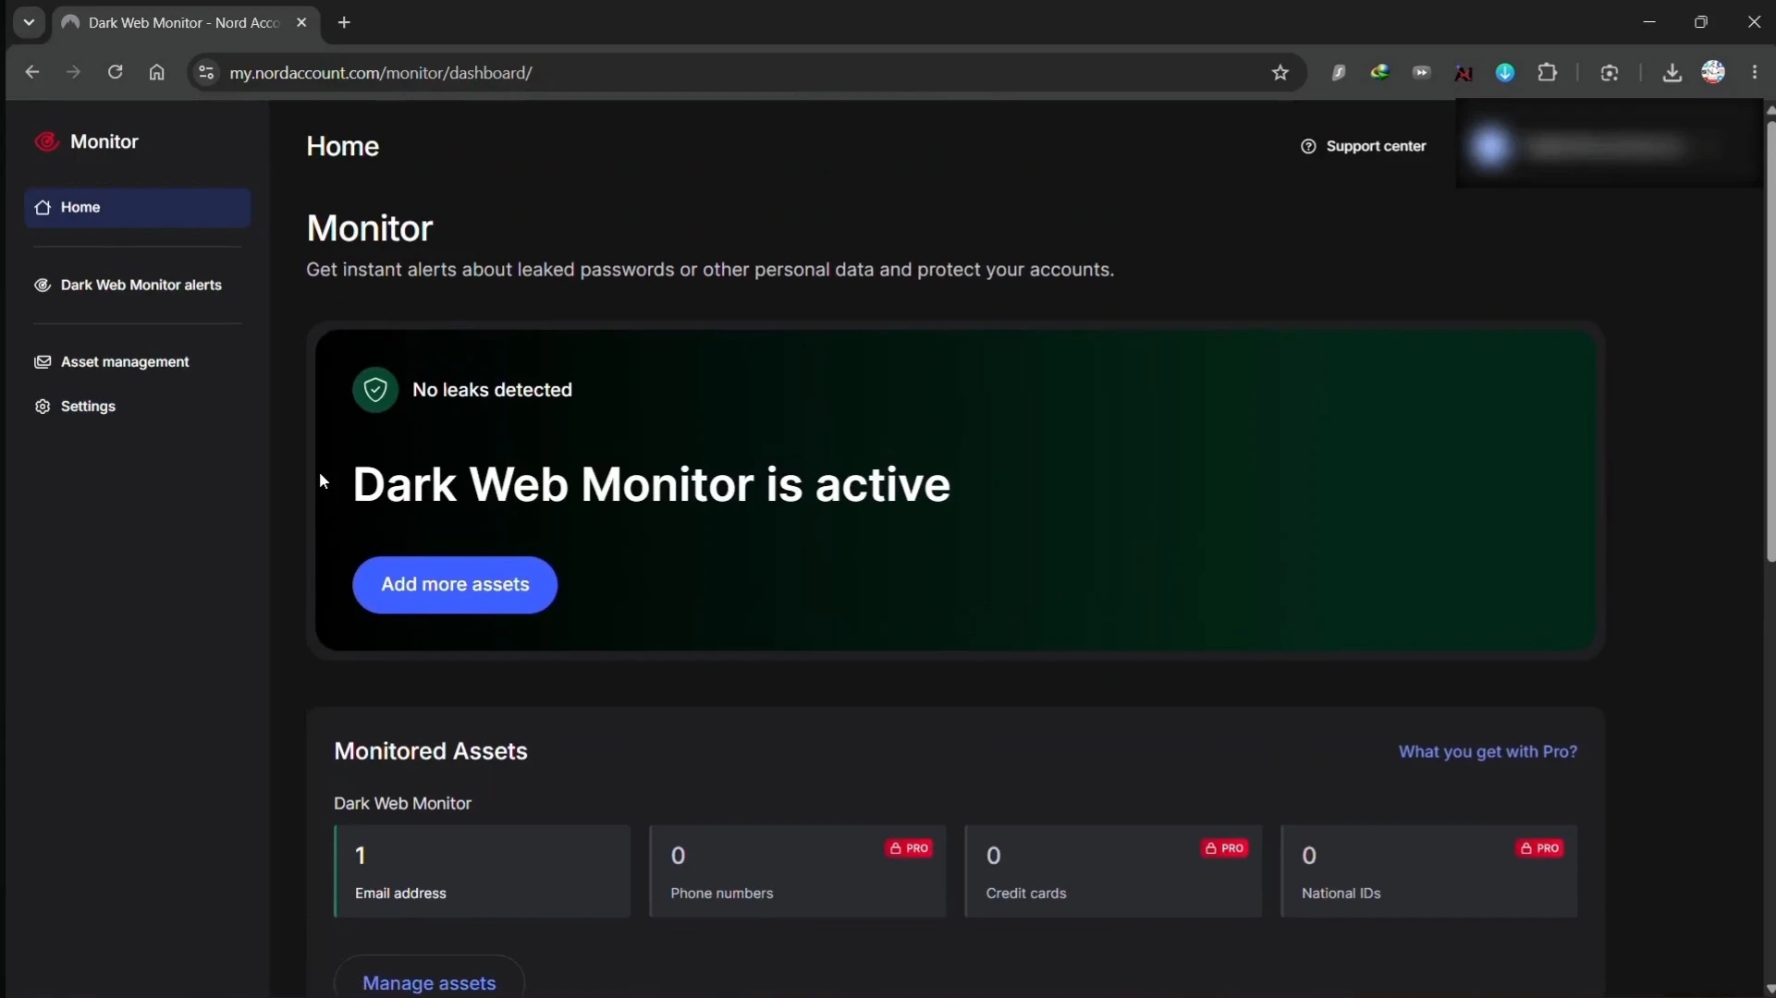This screenshot has width=1776, height=998.
Task: Click the Support center question mark icon
Action: point(1308,146)
